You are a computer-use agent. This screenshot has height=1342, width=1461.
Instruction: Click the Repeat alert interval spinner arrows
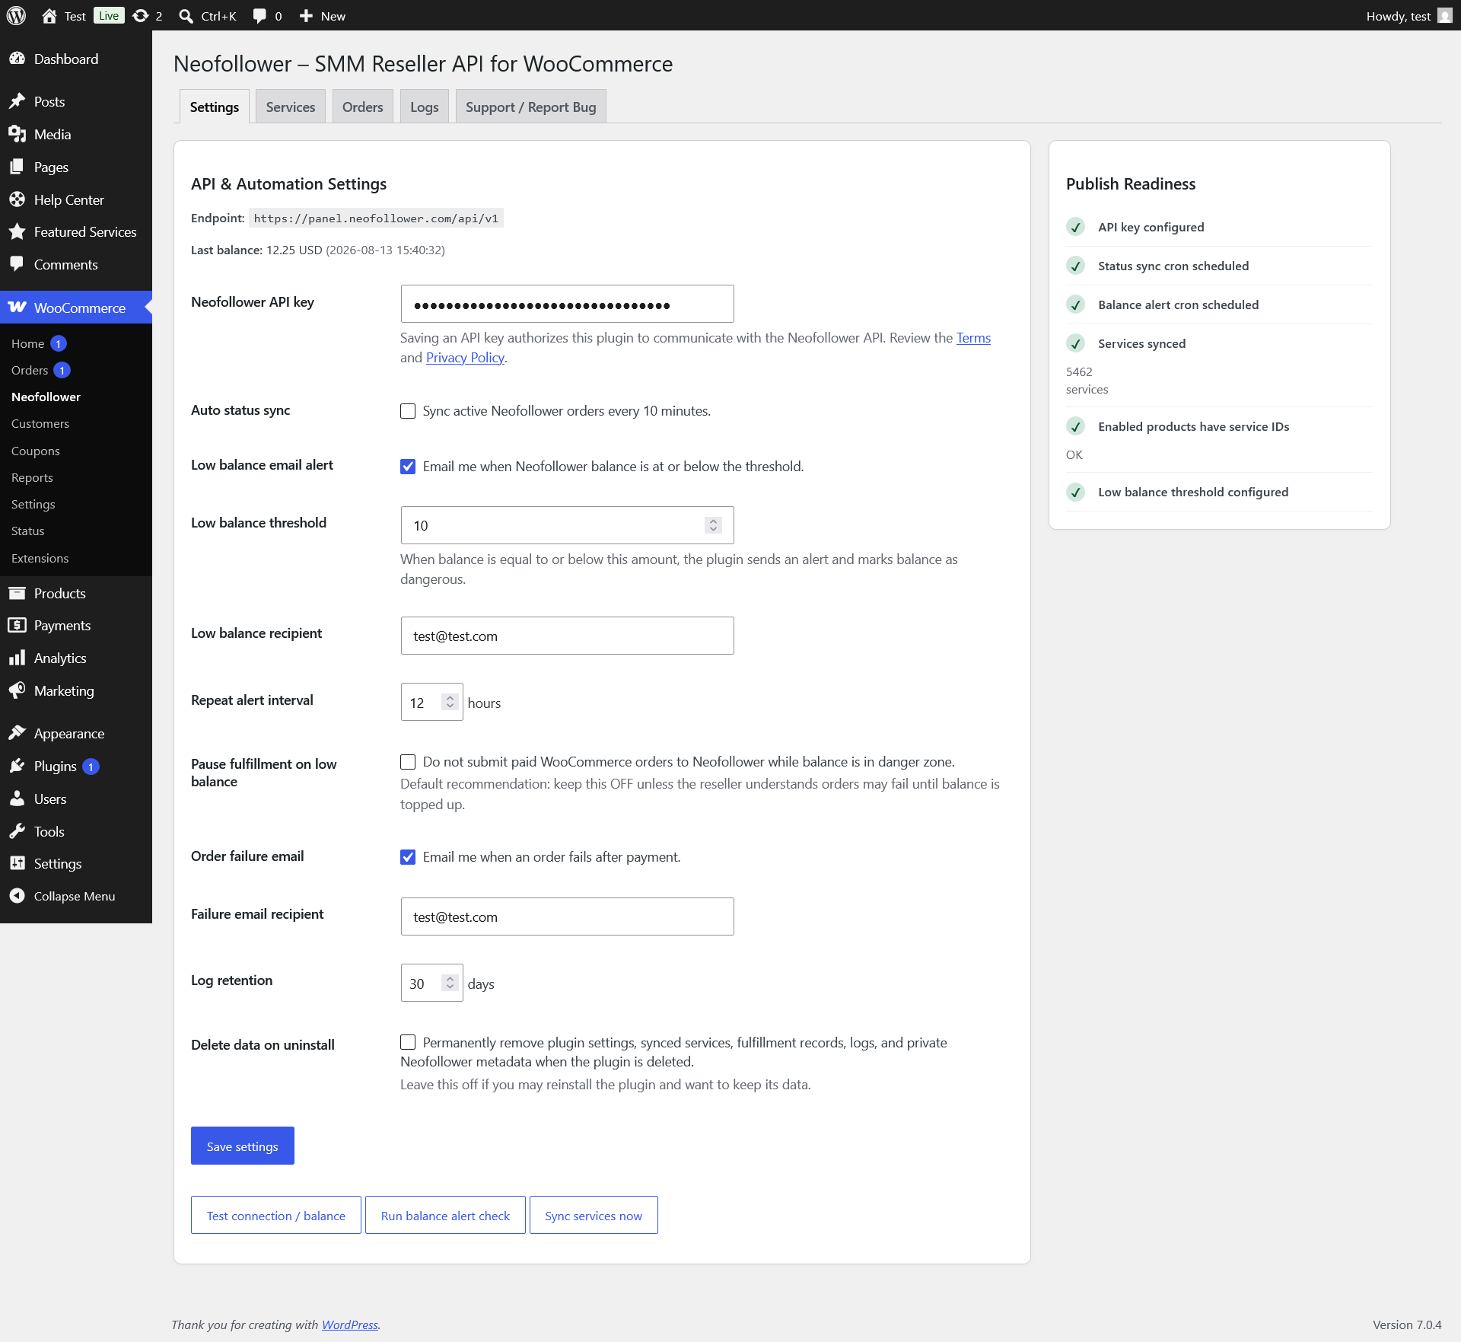click(450, 702)
